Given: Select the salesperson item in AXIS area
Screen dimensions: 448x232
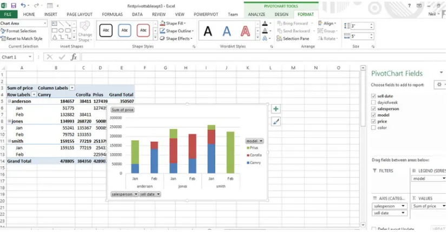Looking at the screenshot, I should click(x=390, y=206).
